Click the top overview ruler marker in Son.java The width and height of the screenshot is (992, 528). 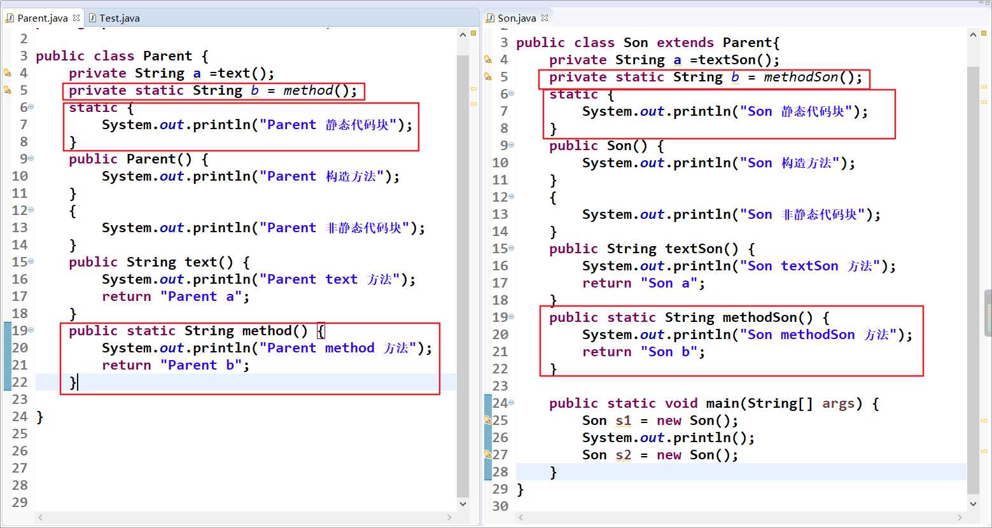(x=984, y=33)
